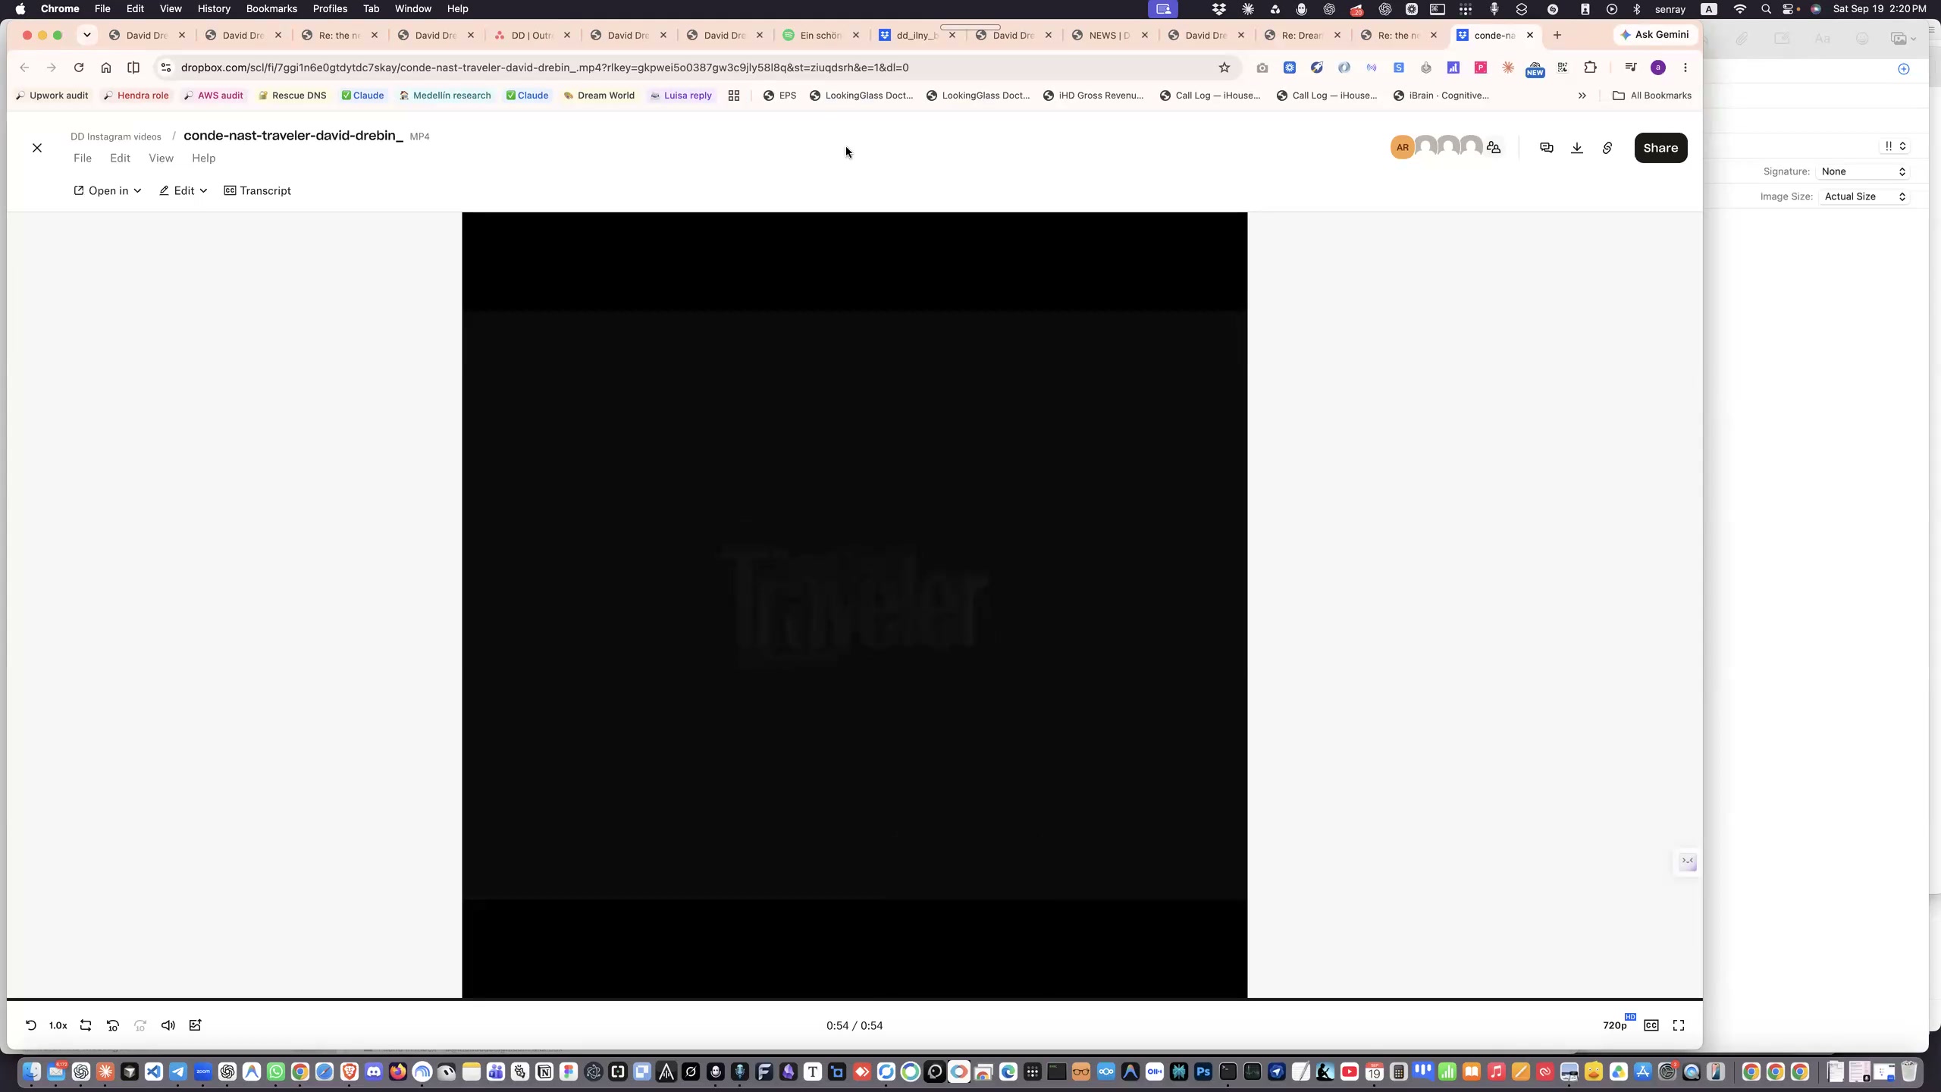This screenshot has width=1941, height=1092.
Task: Open the Dropbox File menu
Action: (83, 158)
